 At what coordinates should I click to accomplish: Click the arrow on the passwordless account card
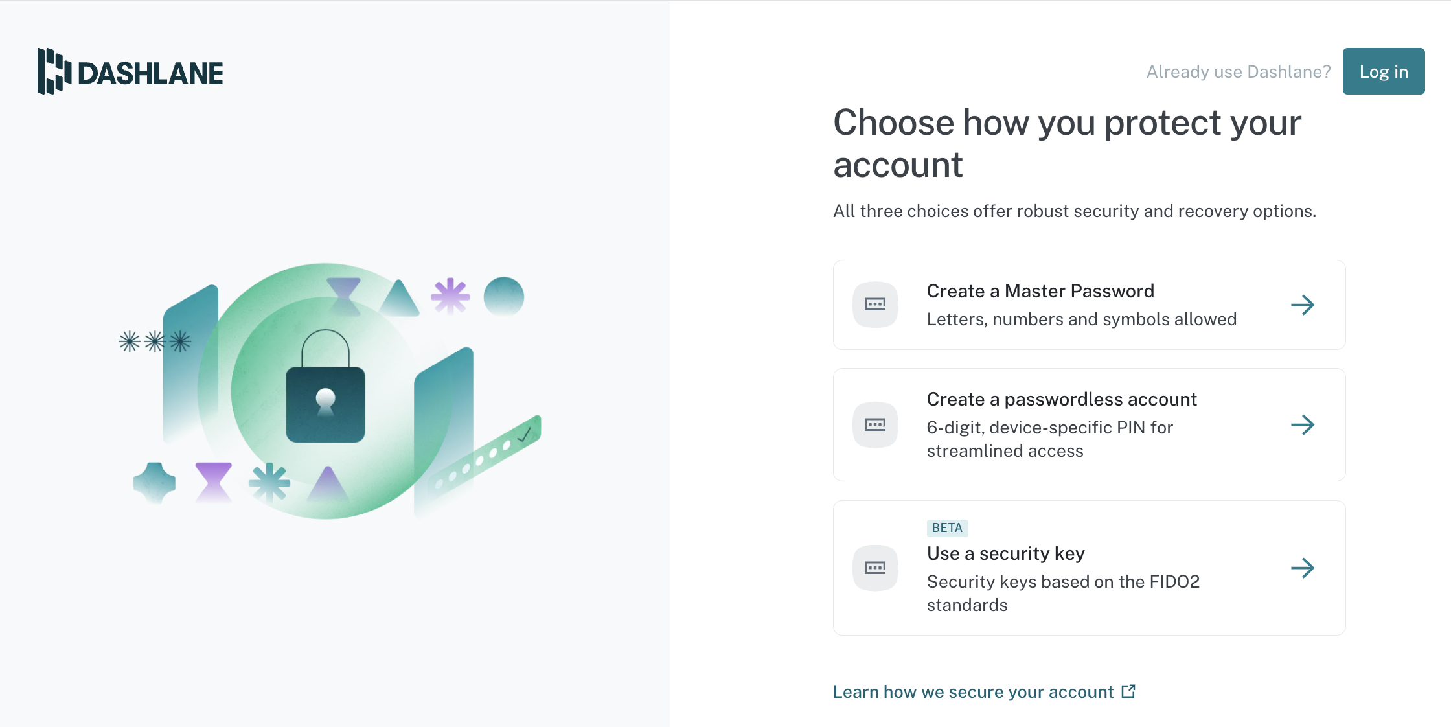(x=1302, y=425)
